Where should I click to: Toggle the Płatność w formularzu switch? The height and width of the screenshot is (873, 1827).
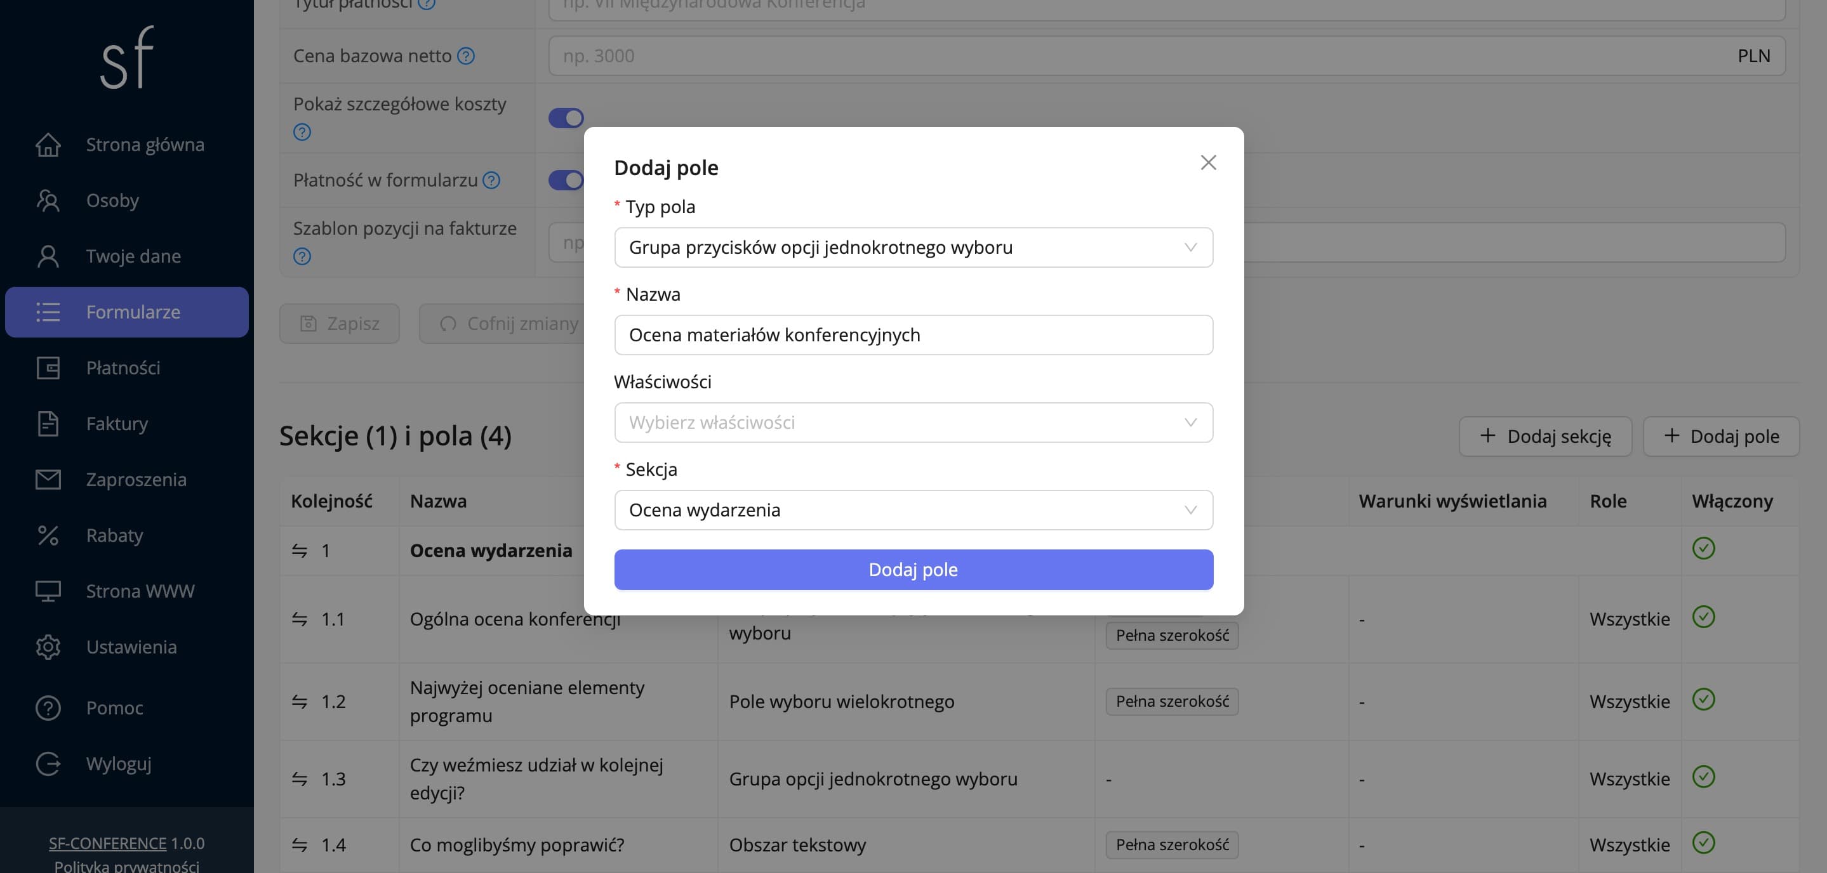click(x=566, y=180)
